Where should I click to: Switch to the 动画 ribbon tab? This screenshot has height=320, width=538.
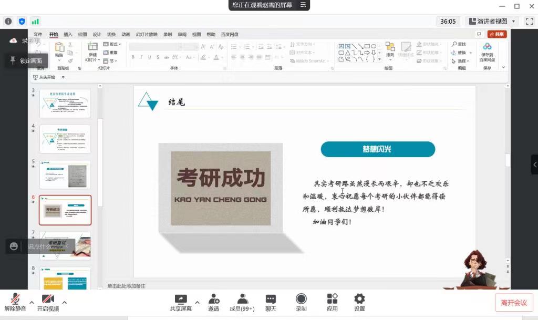126,35
